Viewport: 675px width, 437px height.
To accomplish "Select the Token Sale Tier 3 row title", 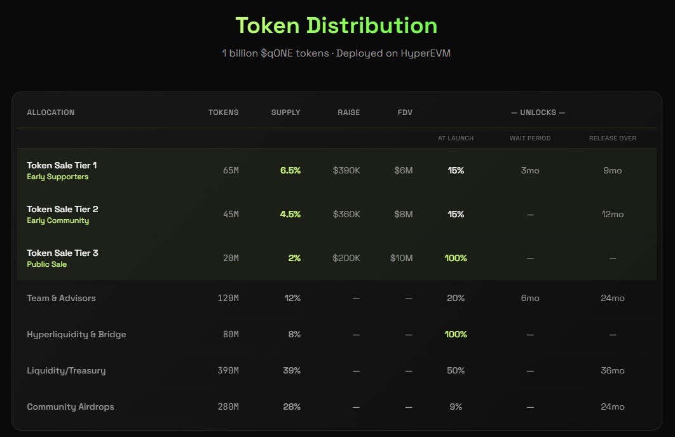I will point(62,253).
